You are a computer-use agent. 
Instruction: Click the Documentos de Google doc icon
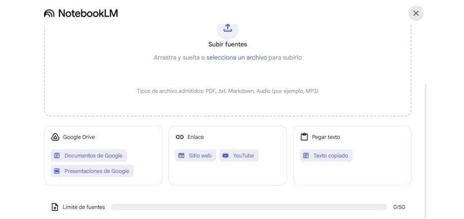point(57,156)
